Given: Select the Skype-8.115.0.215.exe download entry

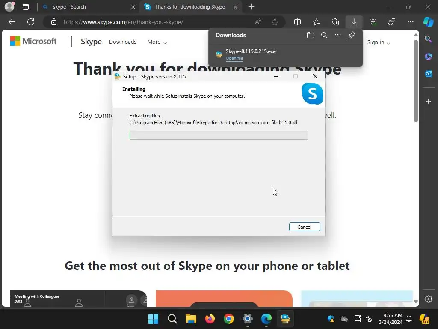Looking at the screenshot, I should [285, 54].
